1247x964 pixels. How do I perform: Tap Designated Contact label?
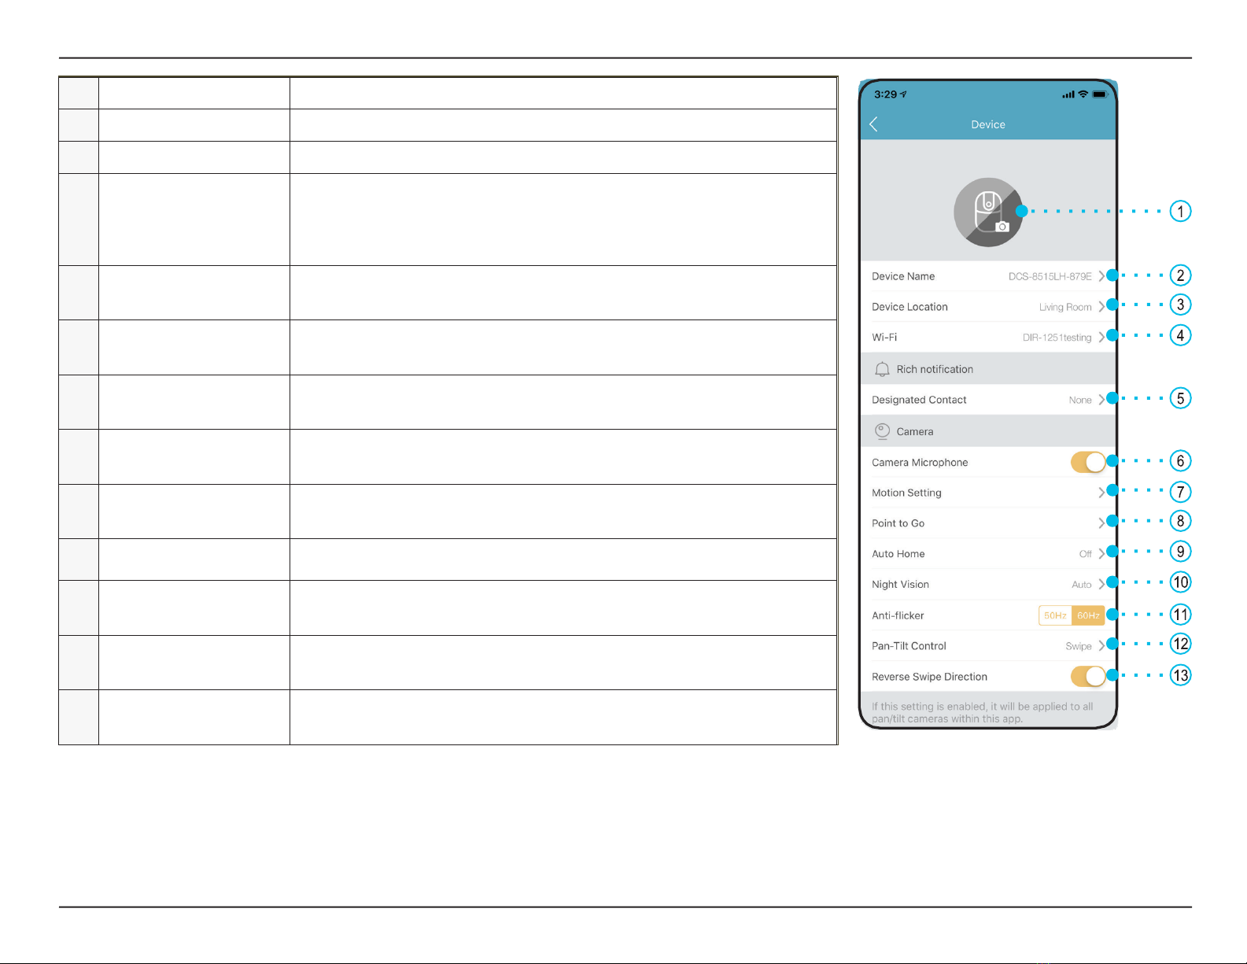click(919, 400)
